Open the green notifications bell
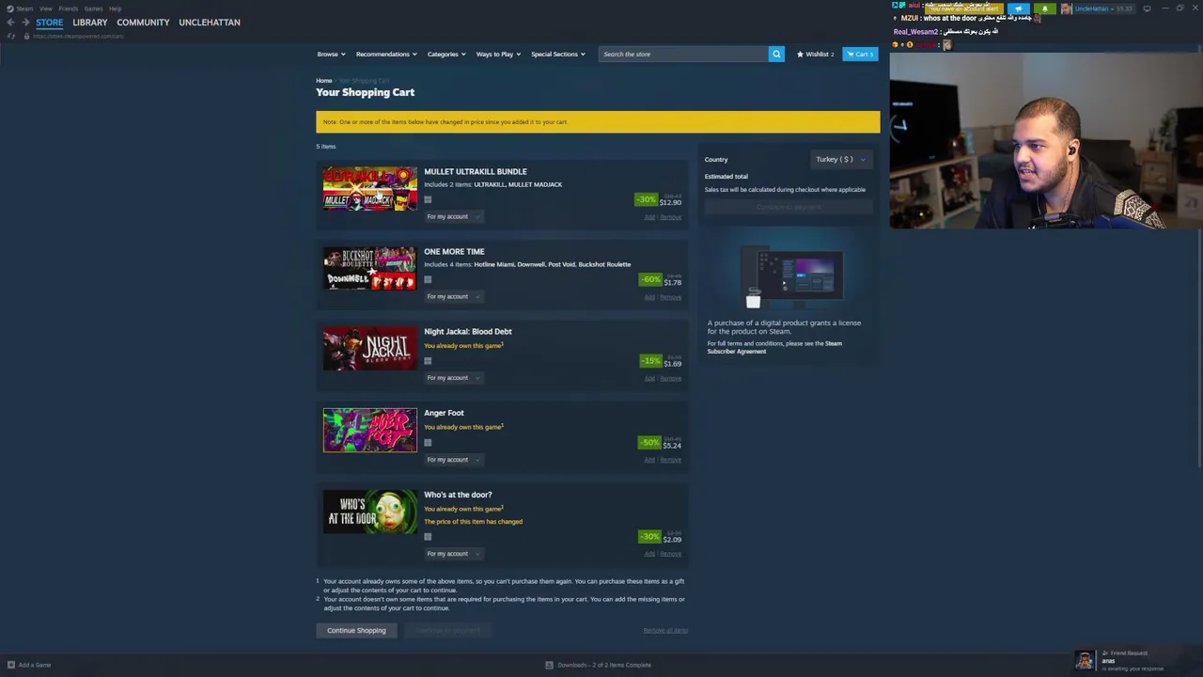1203x677 pixels. coord(1044,8)
